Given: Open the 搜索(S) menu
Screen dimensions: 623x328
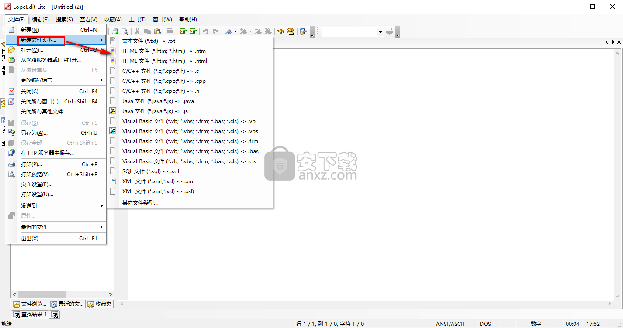Looking at the screenshot, I should tap(64, 19).
